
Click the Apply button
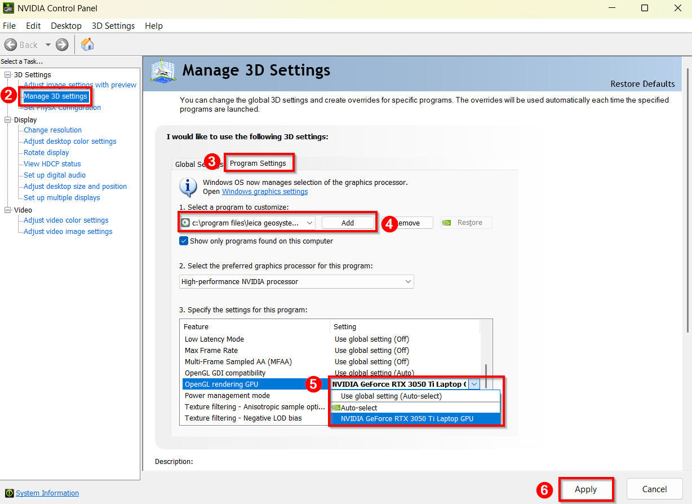click(x=585, y=489)
